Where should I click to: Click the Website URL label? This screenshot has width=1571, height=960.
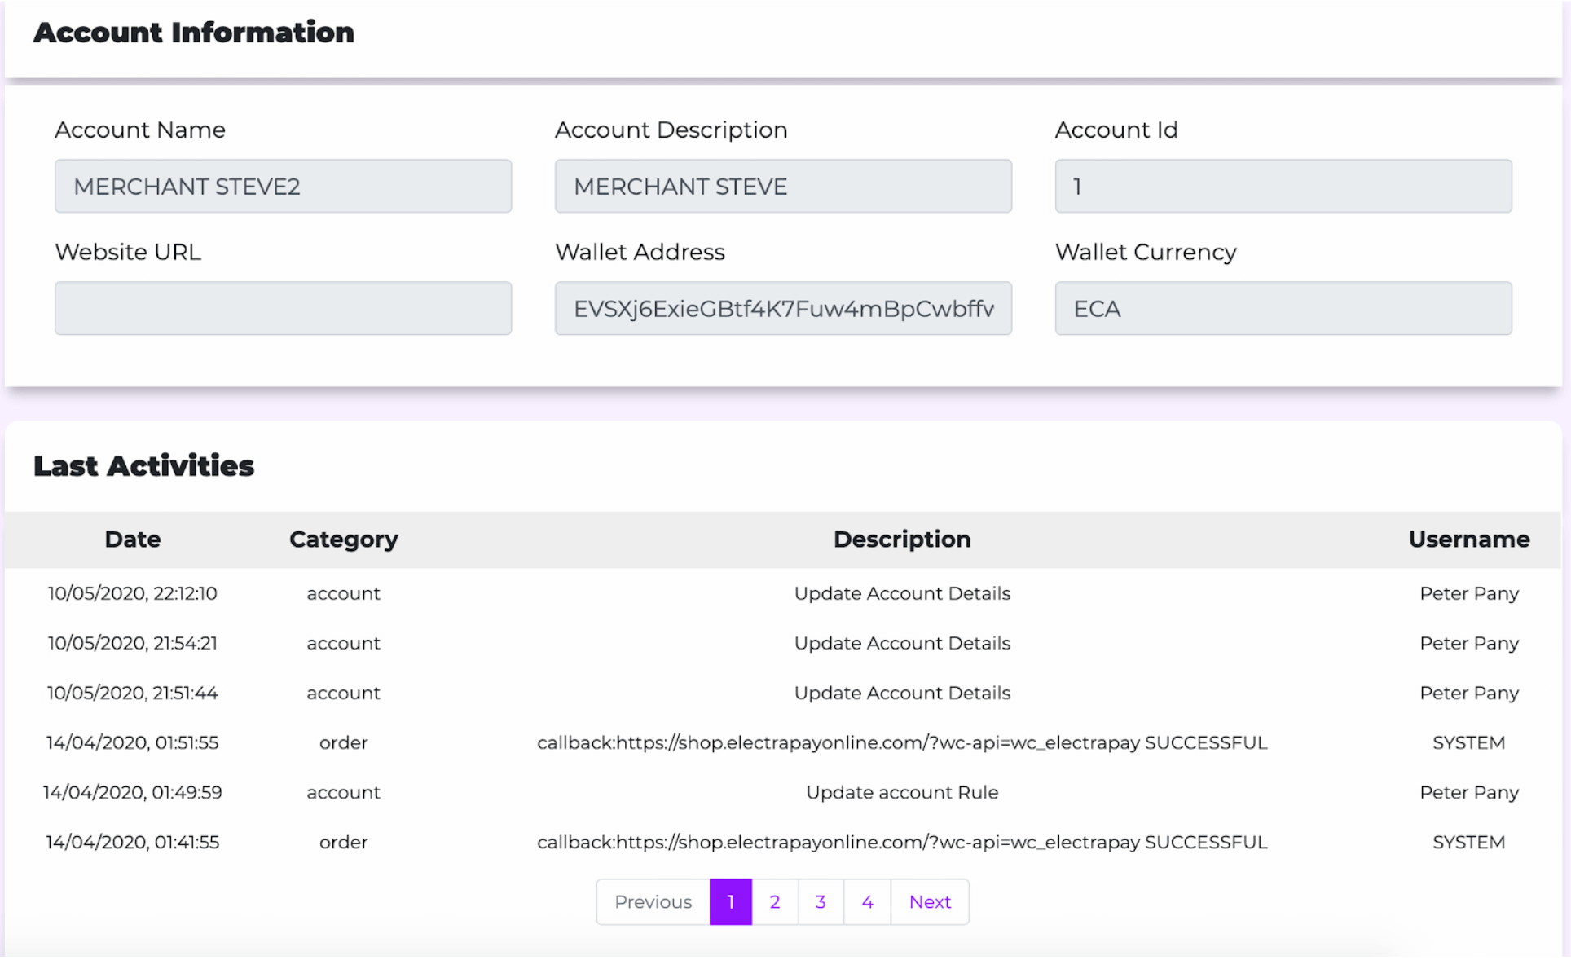click(128, 252)
